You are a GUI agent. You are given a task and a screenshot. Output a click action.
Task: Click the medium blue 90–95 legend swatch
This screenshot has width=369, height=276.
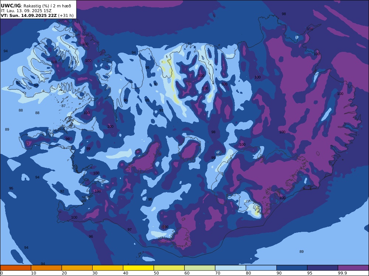pos(292,268)
